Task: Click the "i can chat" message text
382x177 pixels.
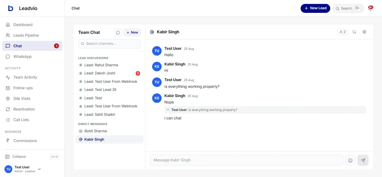Action: pos(173,118)
